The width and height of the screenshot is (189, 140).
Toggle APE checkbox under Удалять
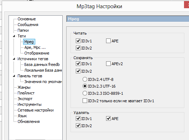pyautogui.click(x=108, y=119)
